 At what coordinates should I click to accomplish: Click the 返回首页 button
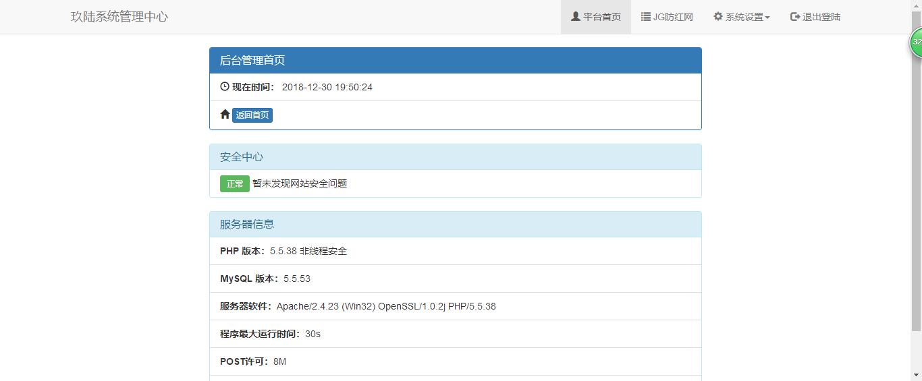[252, 115]
